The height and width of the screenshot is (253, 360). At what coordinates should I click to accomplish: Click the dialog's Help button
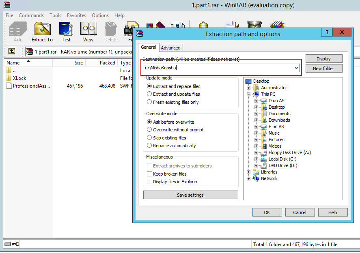coord(333,212)
